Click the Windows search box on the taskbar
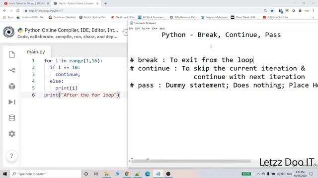This screenshot has width=318, height=178. coord(46,174)
